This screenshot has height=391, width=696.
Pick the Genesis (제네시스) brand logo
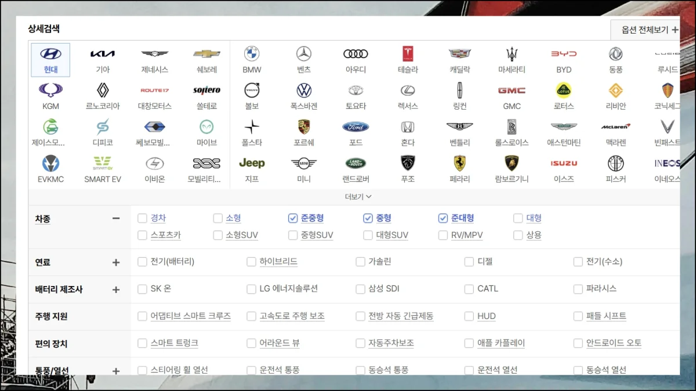click(155, 54)
